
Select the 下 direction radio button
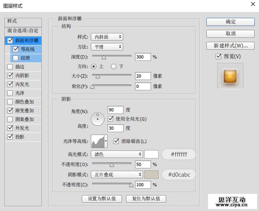[114, 66]
